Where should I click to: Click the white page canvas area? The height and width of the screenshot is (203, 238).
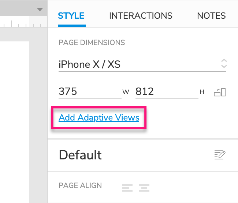pyautogui.click(x=15, y=122)
